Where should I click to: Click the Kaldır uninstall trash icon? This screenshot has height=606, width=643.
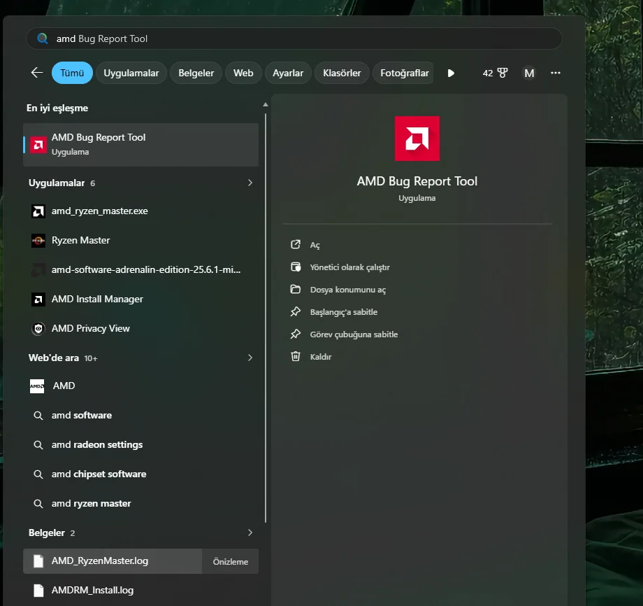pos(296,356)
